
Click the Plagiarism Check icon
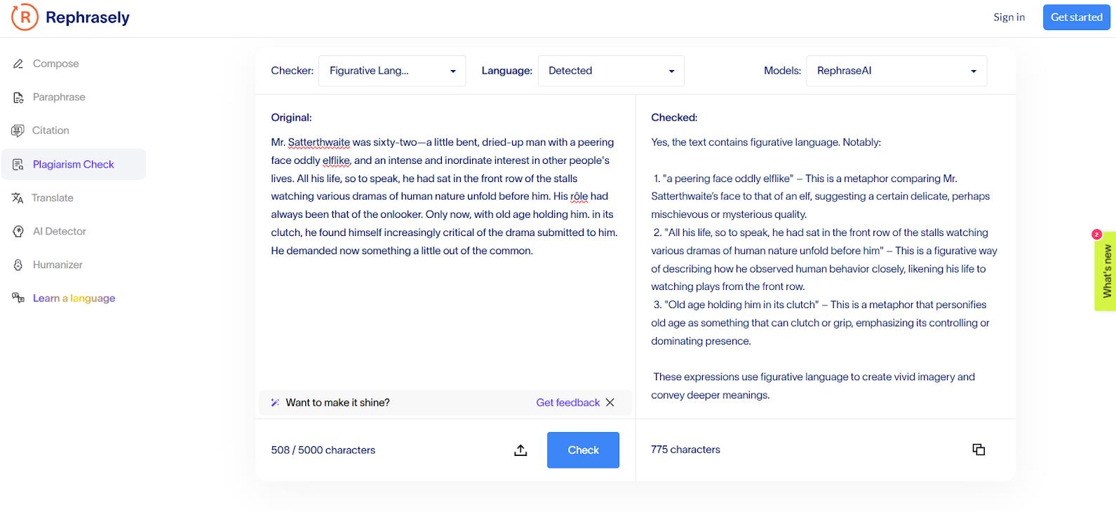pos(18,165)
